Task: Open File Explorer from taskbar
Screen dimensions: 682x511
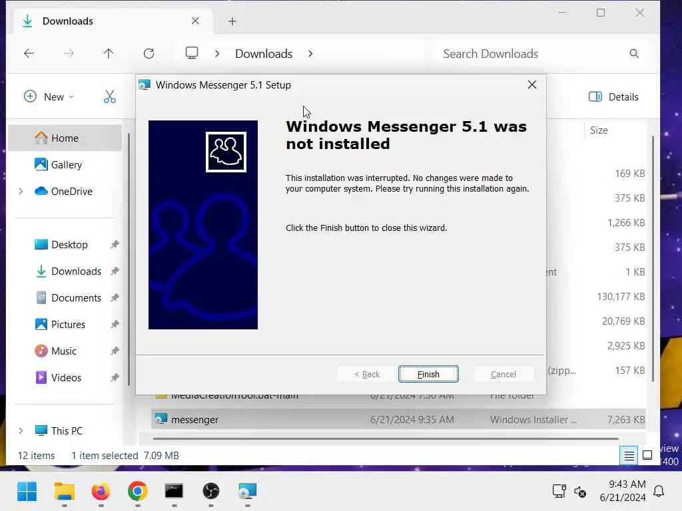Action: click(65, 492)
